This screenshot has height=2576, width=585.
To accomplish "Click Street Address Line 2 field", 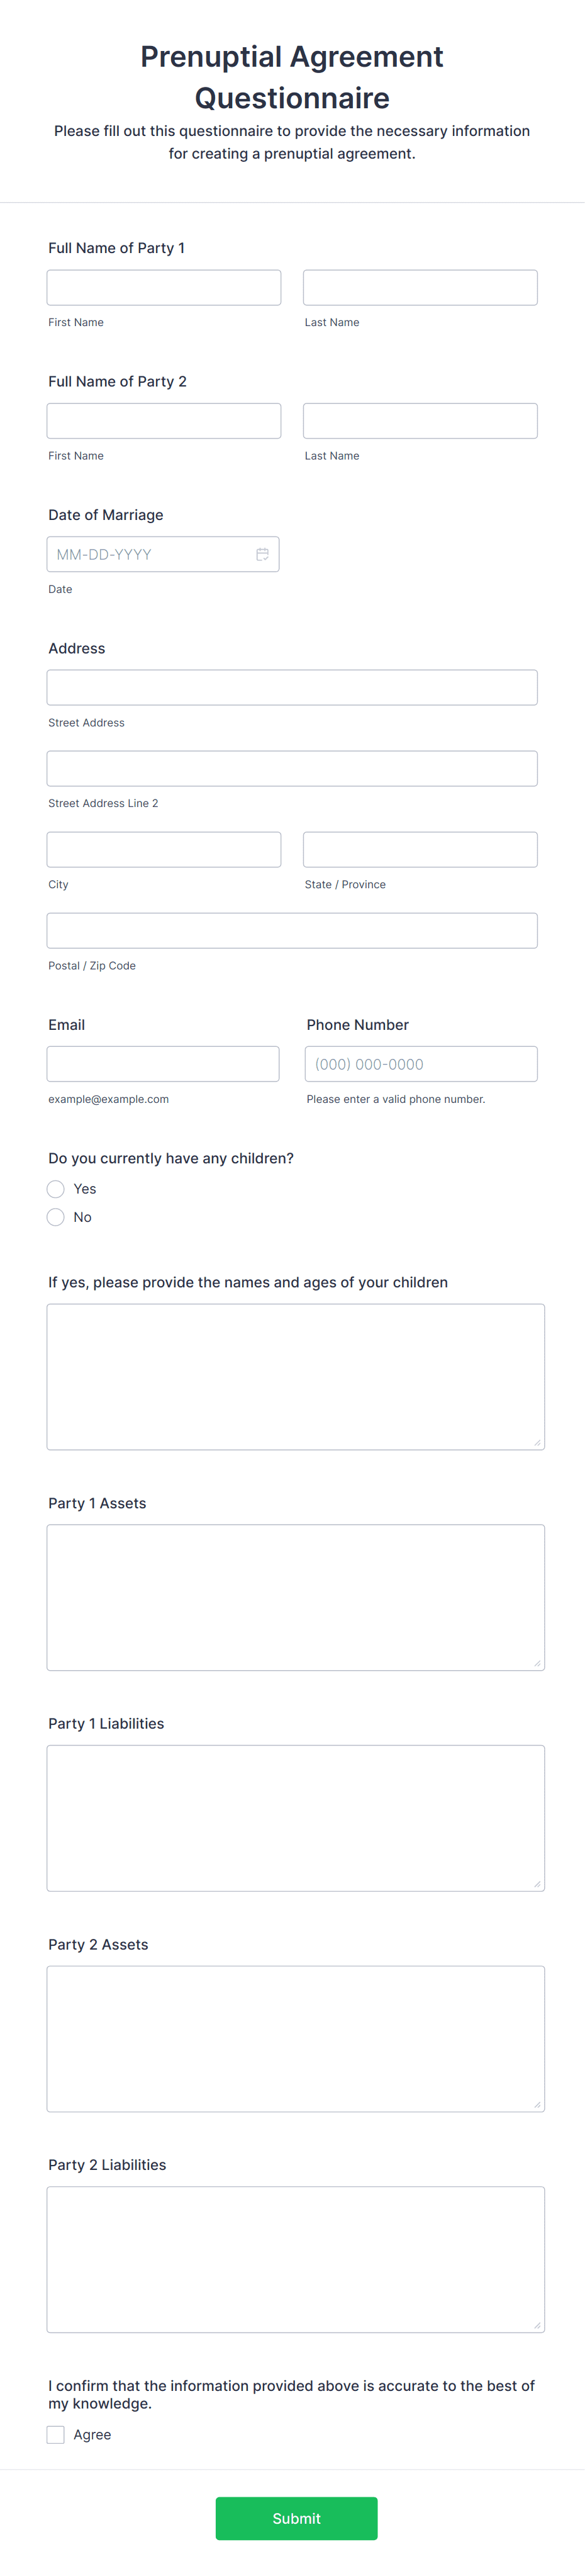I will pyautogui.click(x=292, y=767).
